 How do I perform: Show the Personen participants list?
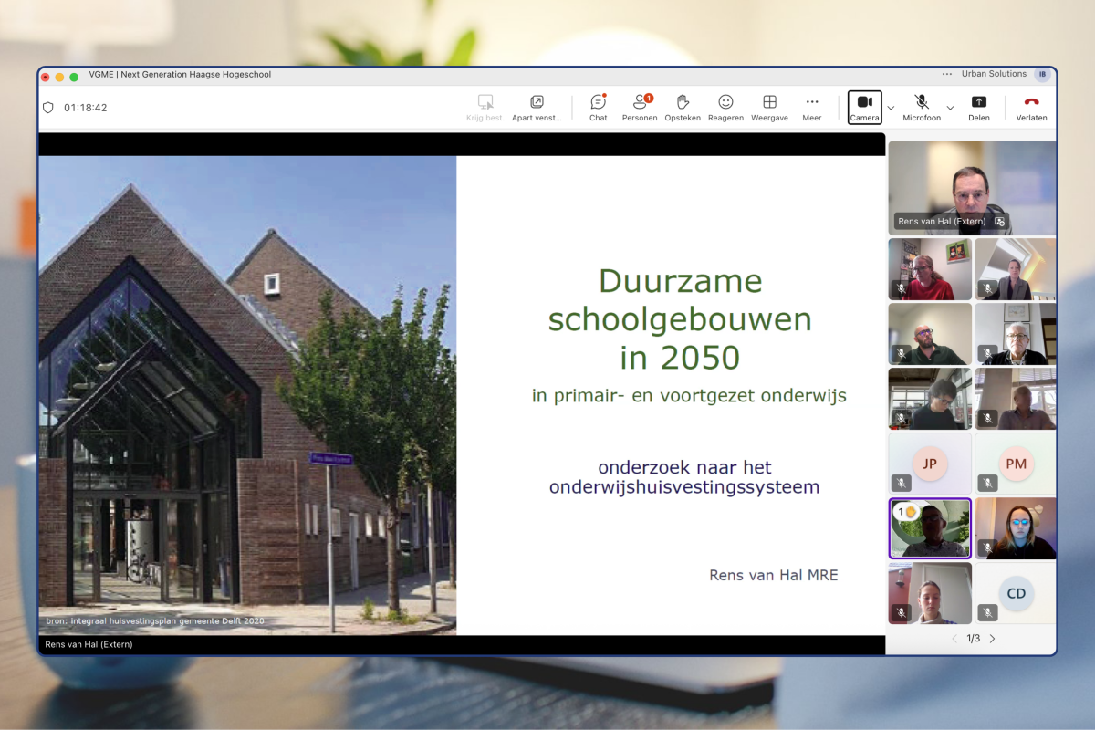(640, 107)
